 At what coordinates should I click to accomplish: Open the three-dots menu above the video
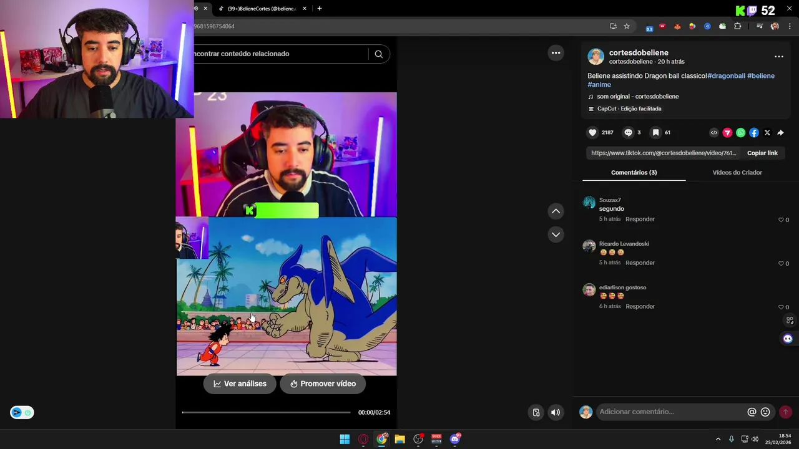pyautogui.click(x=556, y=53)
